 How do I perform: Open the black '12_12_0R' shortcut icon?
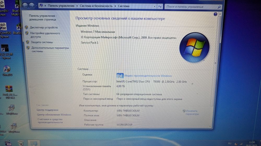(x=5, y=52)
